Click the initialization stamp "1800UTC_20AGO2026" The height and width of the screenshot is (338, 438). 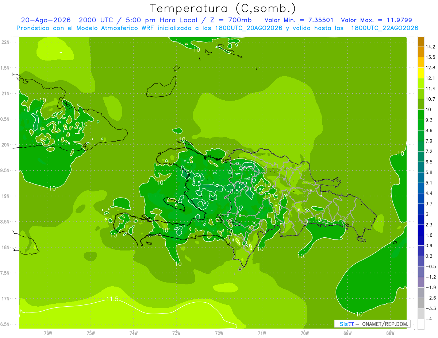pyautogui.click(x=248, y=28)
